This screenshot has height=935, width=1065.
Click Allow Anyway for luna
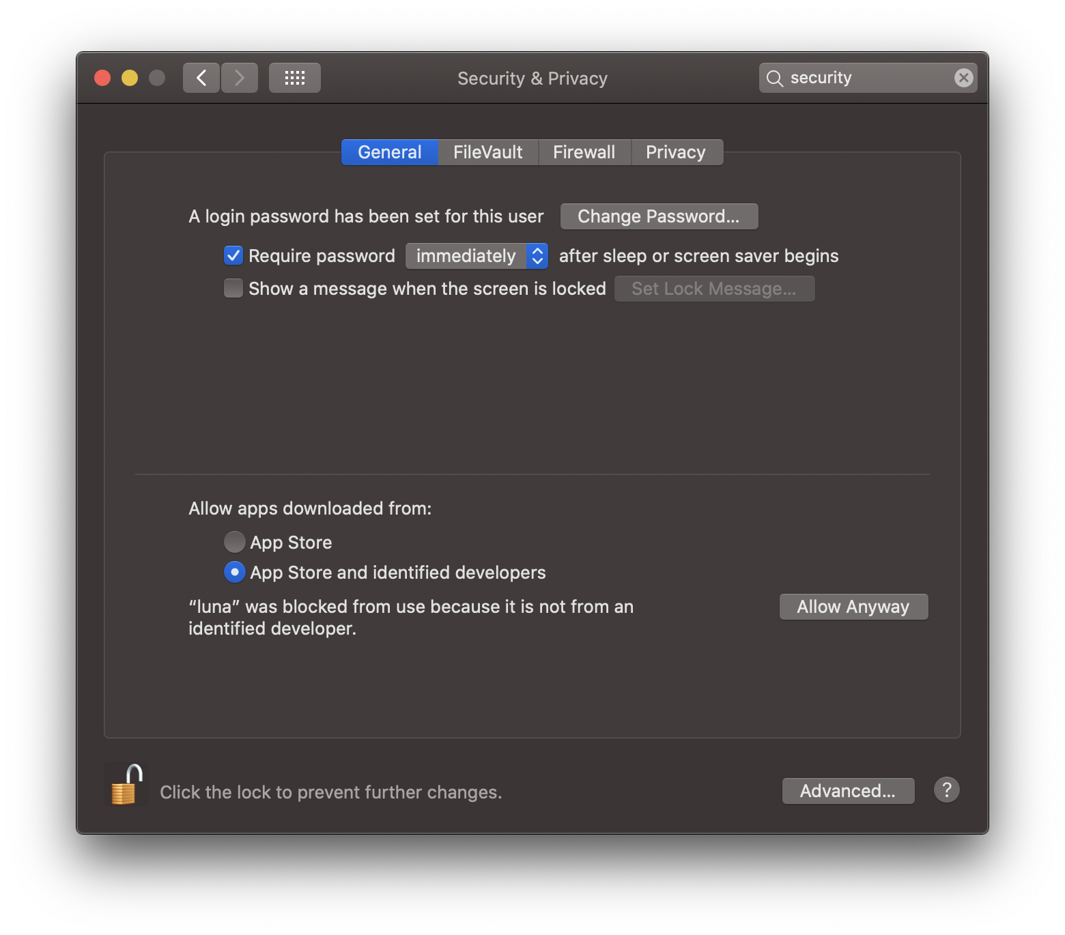[x=853, y=607]
